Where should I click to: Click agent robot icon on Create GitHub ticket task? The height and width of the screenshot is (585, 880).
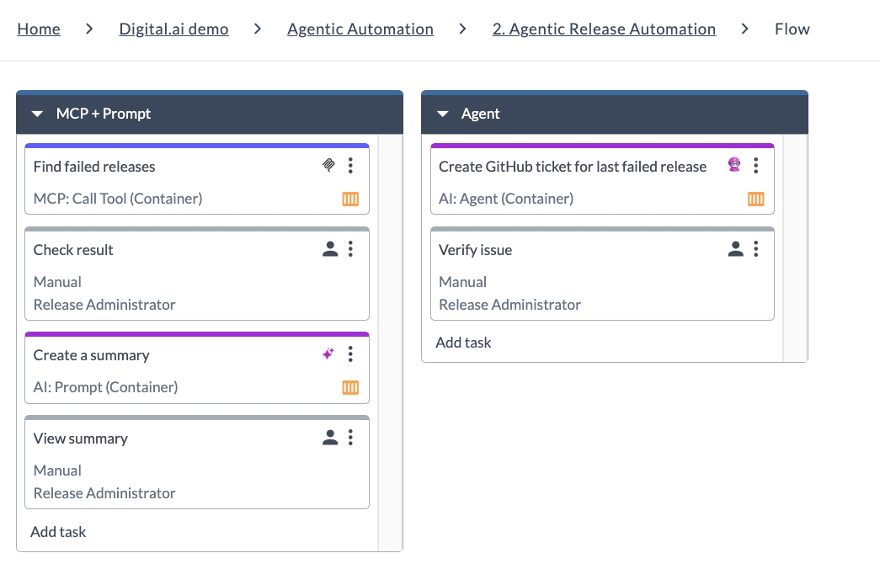734,164
